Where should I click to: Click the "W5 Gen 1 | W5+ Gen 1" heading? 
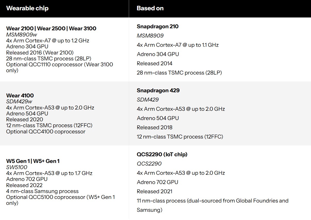click(33, 161)
